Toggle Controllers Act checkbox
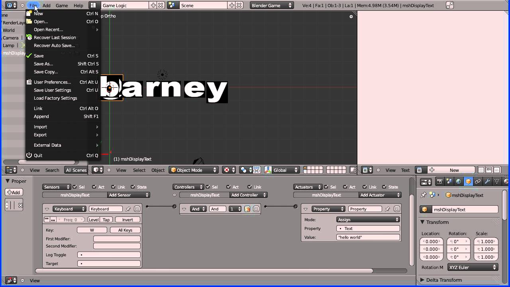510x287 pixels. point(229,187)
